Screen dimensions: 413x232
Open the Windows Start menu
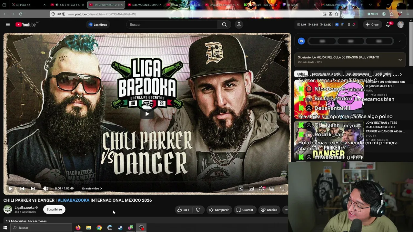tap(5, 228)
